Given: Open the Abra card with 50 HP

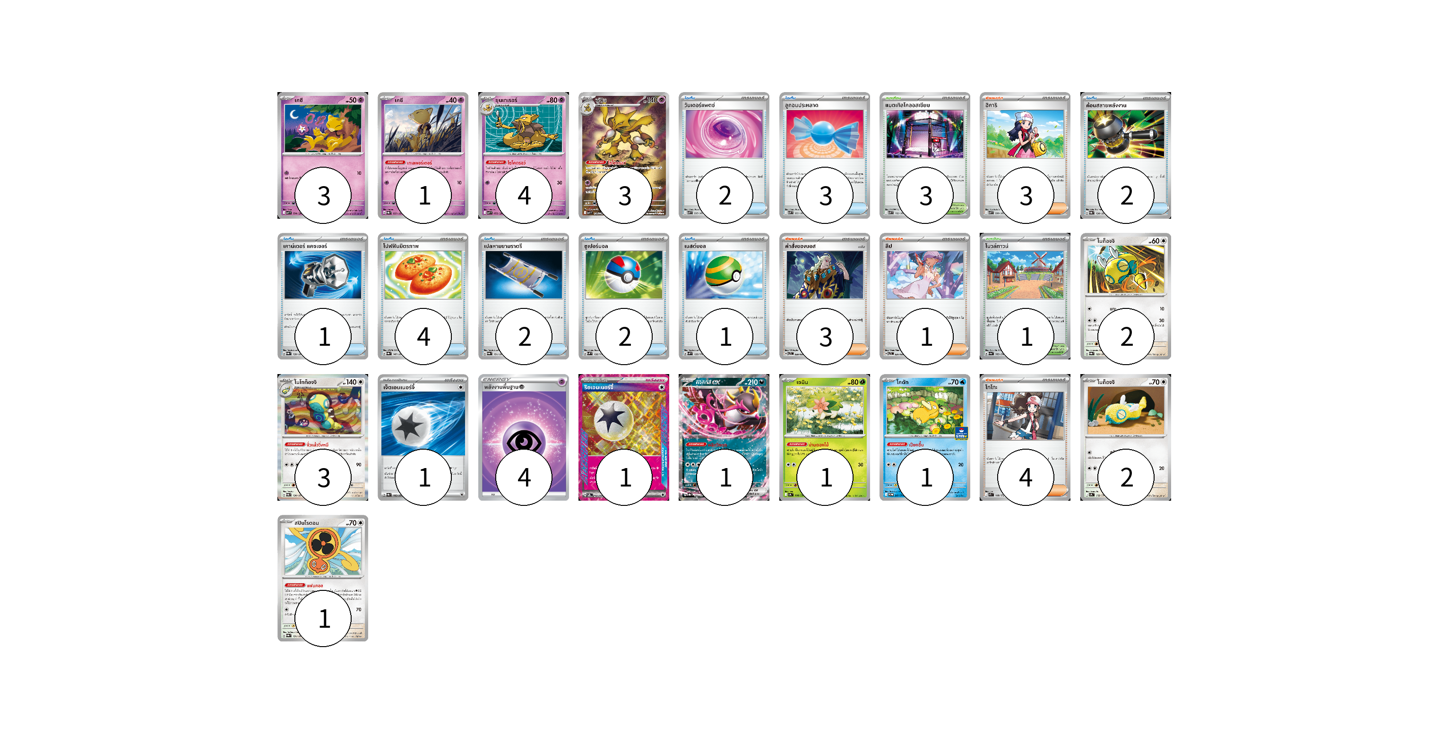Looking at the screenshot, I should point(322,155).
